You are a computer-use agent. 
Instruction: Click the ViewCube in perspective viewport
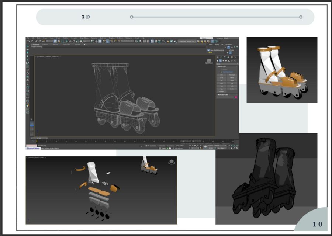pyautogui.click(x=209, y=62)
